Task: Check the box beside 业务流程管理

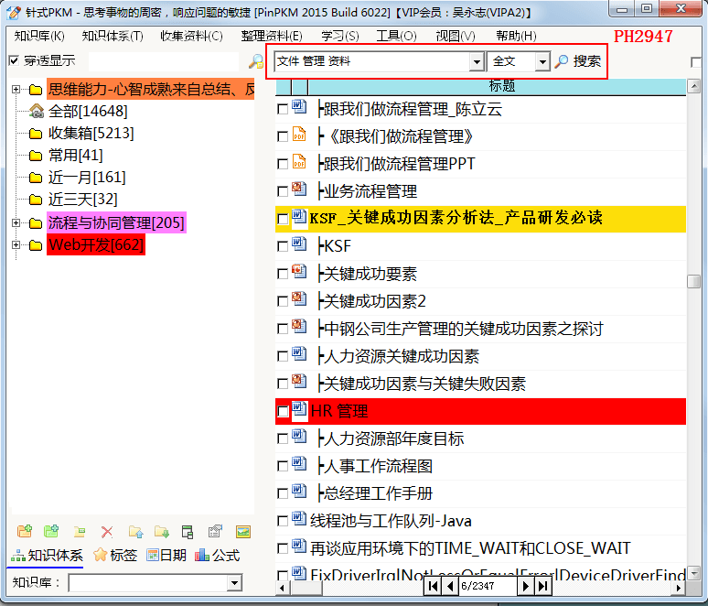Action: tap(283, 191)
